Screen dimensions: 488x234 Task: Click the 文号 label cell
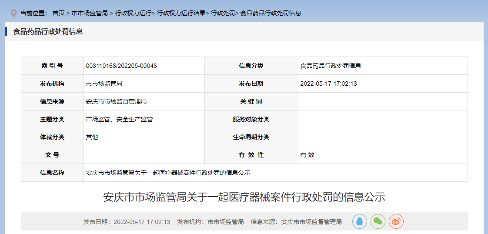52,155
